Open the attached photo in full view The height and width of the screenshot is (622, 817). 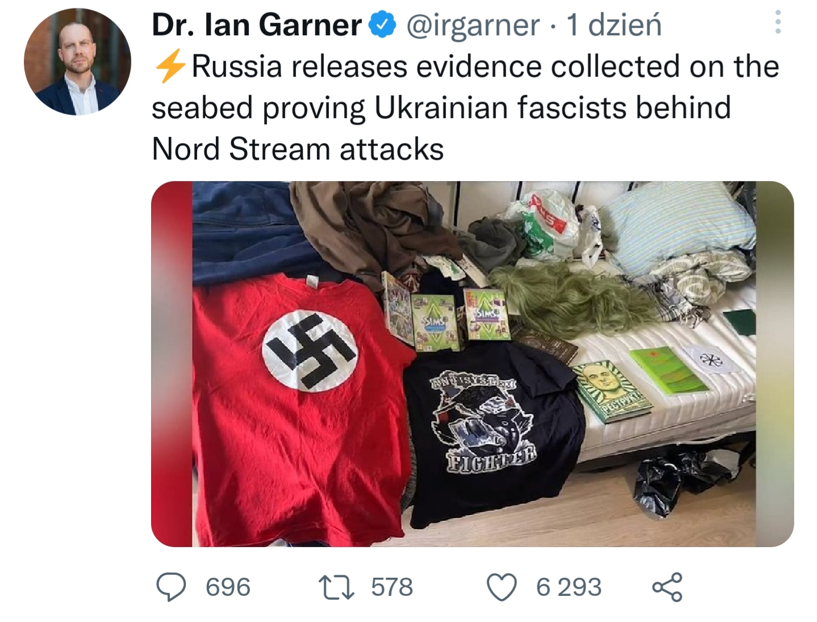coord(472,364)
